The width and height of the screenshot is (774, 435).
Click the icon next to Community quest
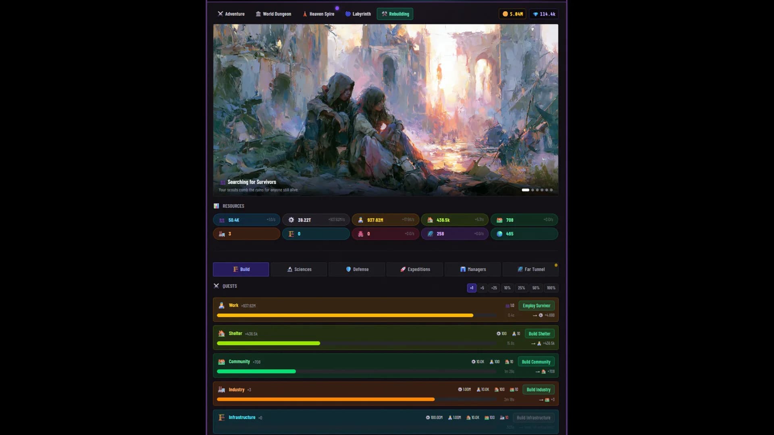(x=221, y=362)
